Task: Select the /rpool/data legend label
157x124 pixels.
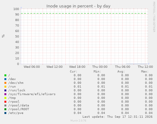Action: click(x=19, y=105)
